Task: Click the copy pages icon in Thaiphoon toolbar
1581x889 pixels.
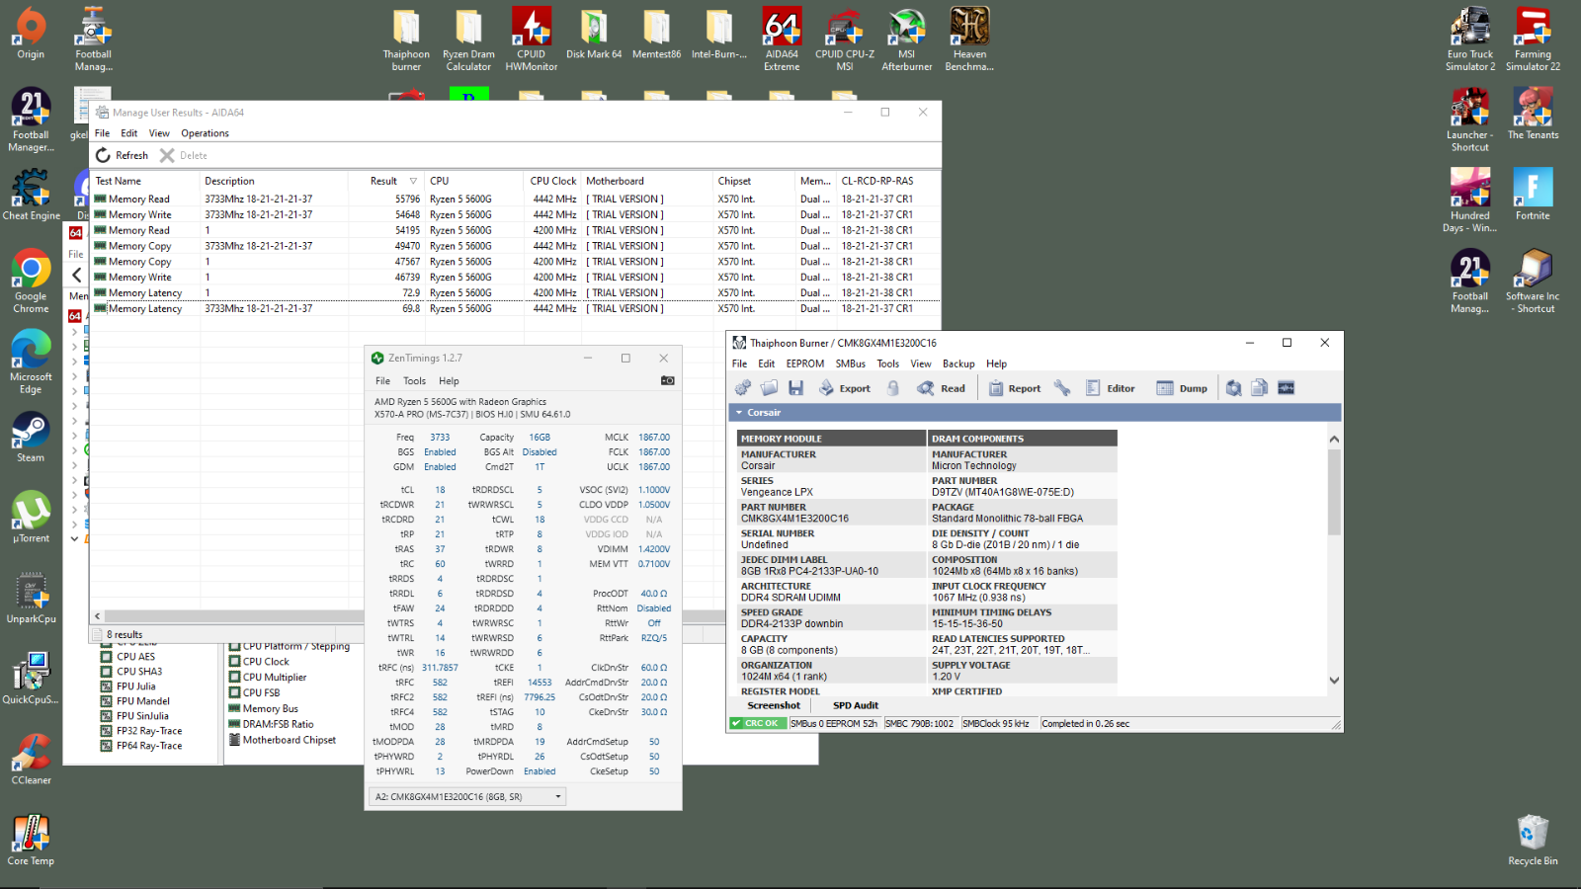Action: [x=1260, y=388]
